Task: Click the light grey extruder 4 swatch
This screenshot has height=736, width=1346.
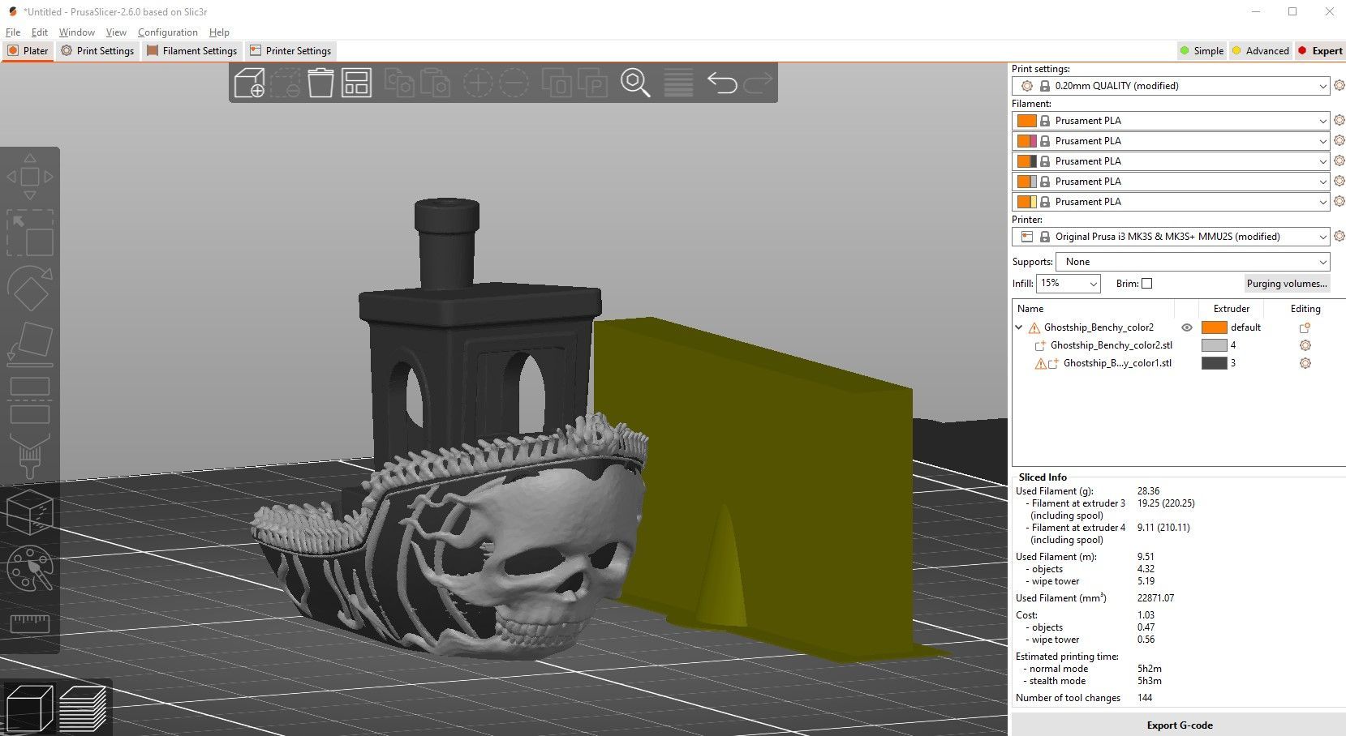Action: pos(1214,345)
